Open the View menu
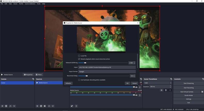Screen dimensions: 204x111 click(10, 4)
